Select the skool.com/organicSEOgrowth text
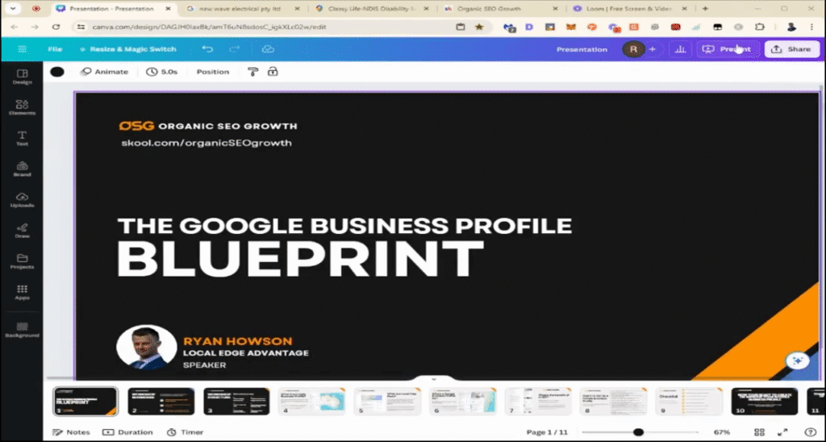The image size is (826, 442). pyautogui.click(x=206, y=143)
